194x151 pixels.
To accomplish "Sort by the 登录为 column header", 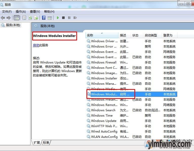I will coord(169,35).
